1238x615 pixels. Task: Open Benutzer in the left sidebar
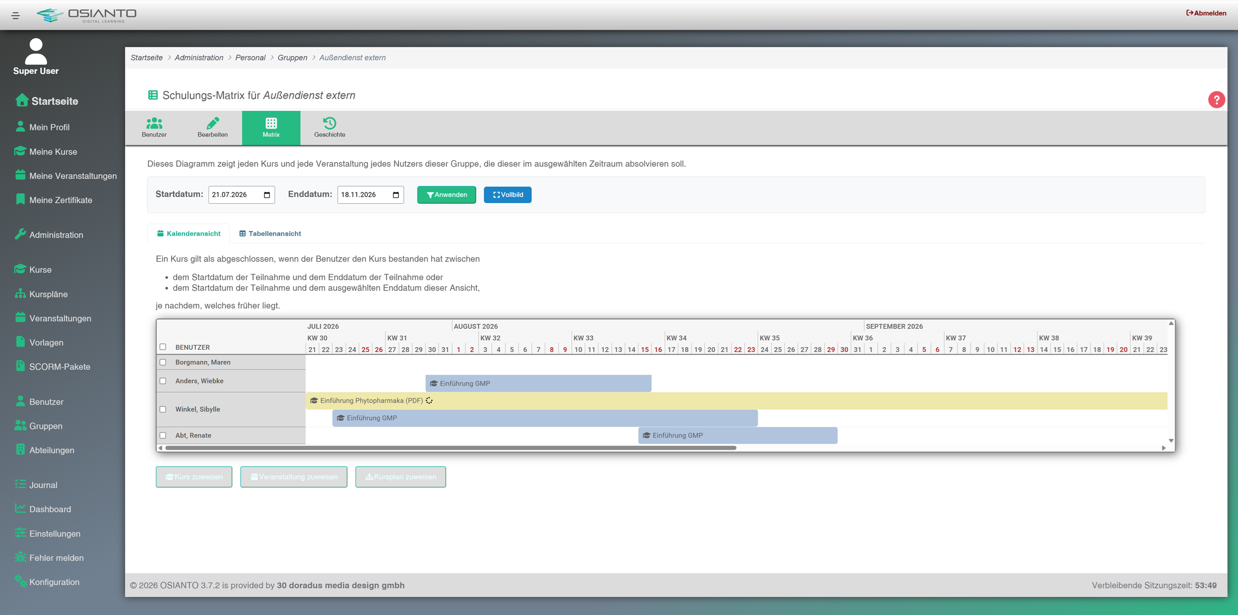[39, 401]
